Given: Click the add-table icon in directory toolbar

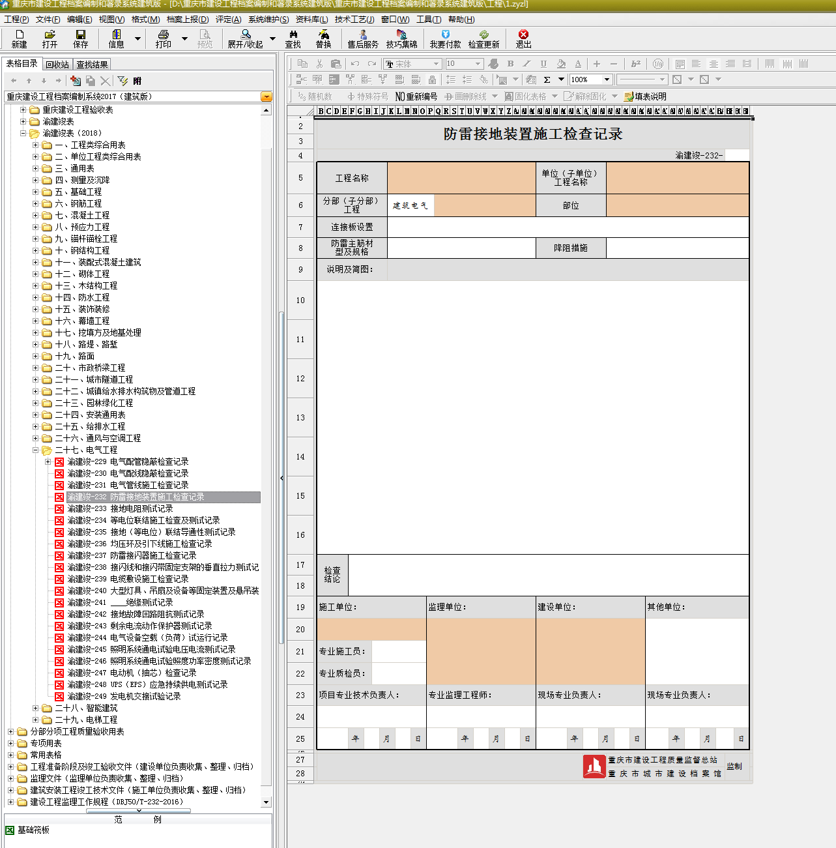Looking at the screenshot, I should pos(76,81).
